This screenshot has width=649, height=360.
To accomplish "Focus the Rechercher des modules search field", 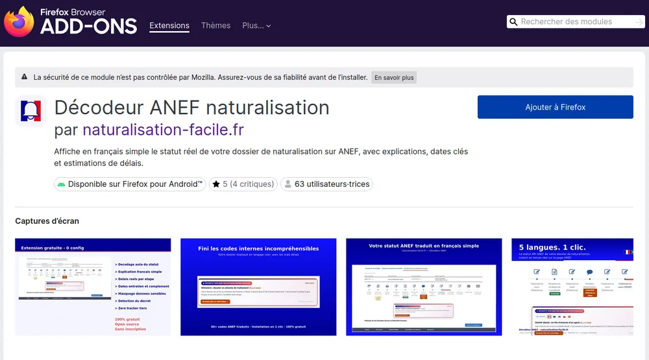I will click(576, 21).
